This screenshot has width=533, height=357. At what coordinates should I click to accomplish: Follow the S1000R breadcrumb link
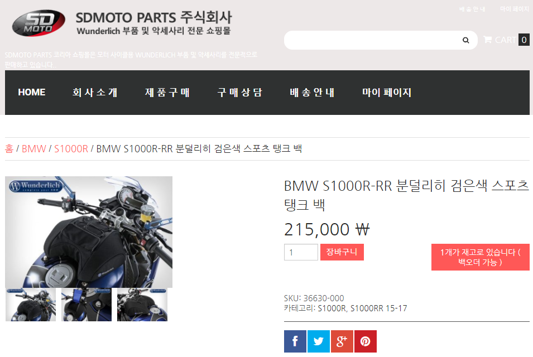pos(71,149)
